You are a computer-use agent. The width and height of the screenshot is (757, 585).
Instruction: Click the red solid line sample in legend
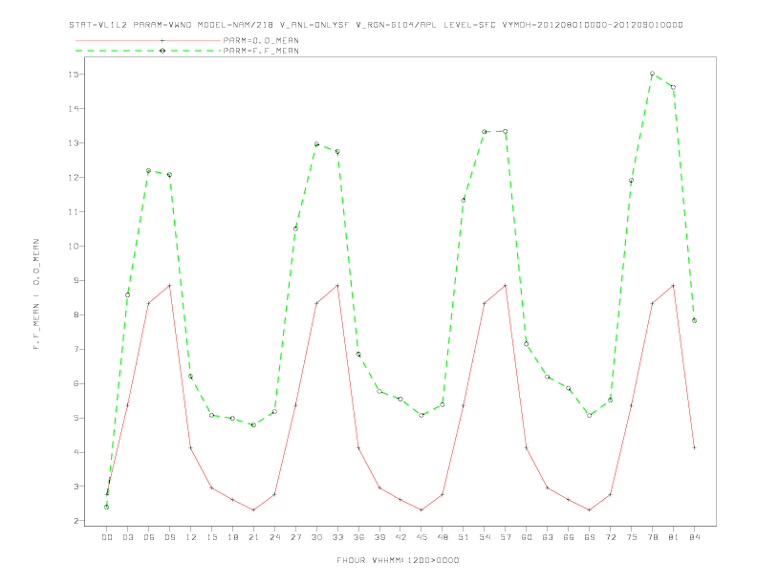tap(148, 40)
